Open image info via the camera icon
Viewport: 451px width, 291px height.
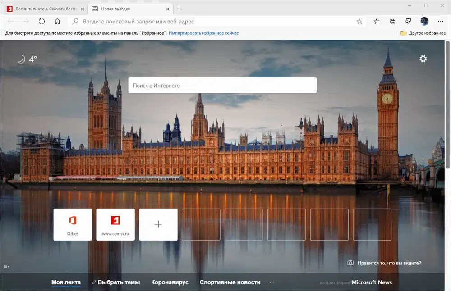click(350, 263)
